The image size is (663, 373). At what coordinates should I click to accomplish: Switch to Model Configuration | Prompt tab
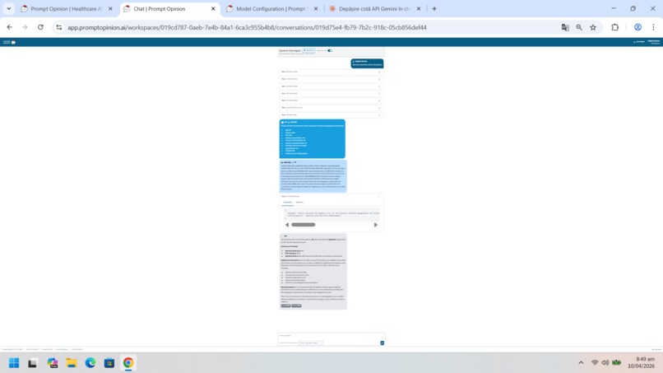[x=272, y=8]
